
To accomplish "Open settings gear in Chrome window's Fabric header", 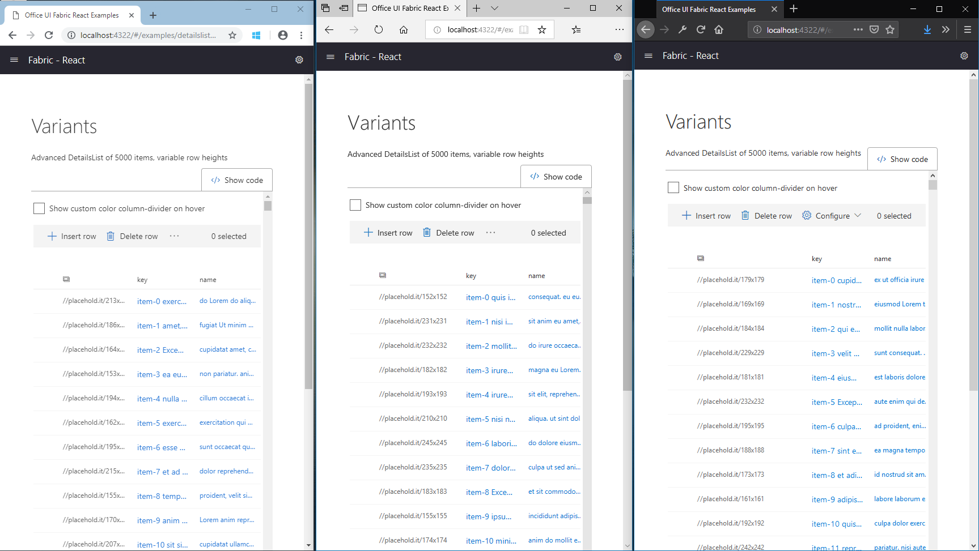I will pos(299,60).
